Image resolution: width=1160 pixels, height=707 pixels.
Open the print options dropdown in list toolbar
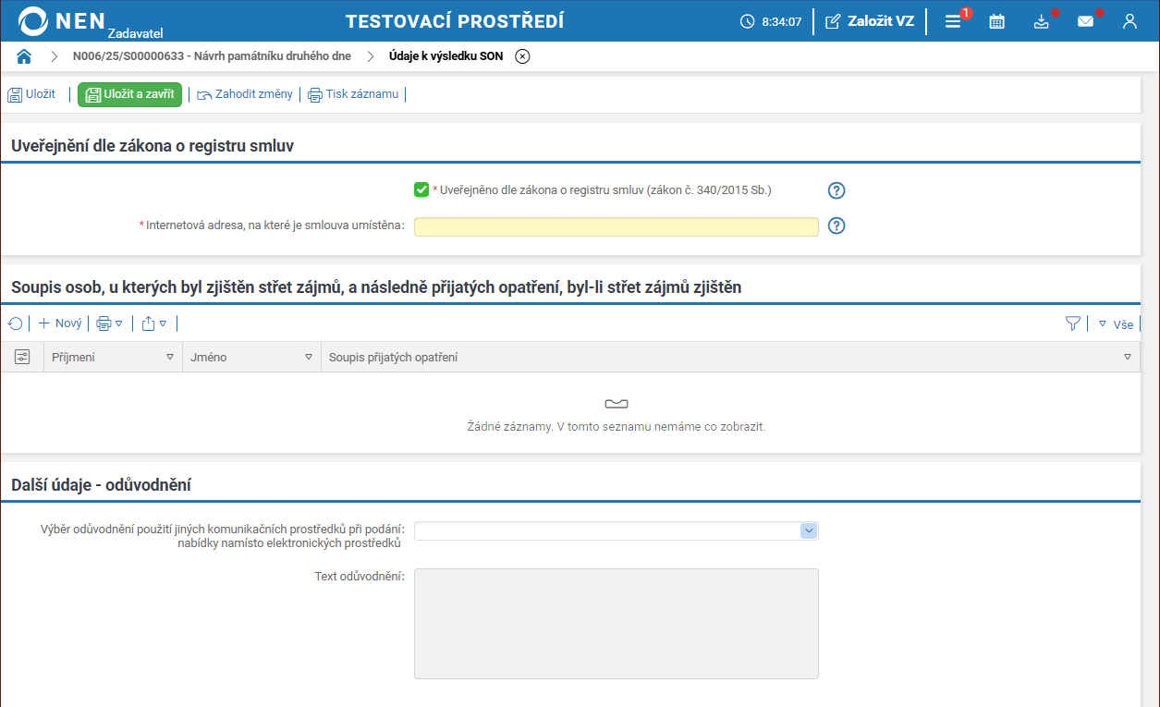110,323
